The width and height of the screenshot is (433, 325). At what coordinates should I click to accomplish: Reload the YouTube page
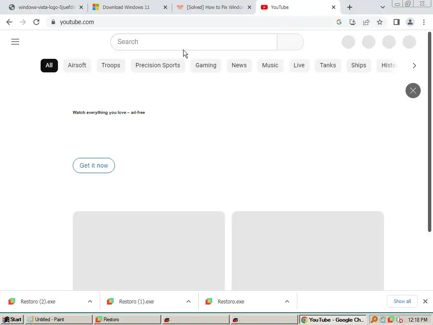tap(36, 22)
